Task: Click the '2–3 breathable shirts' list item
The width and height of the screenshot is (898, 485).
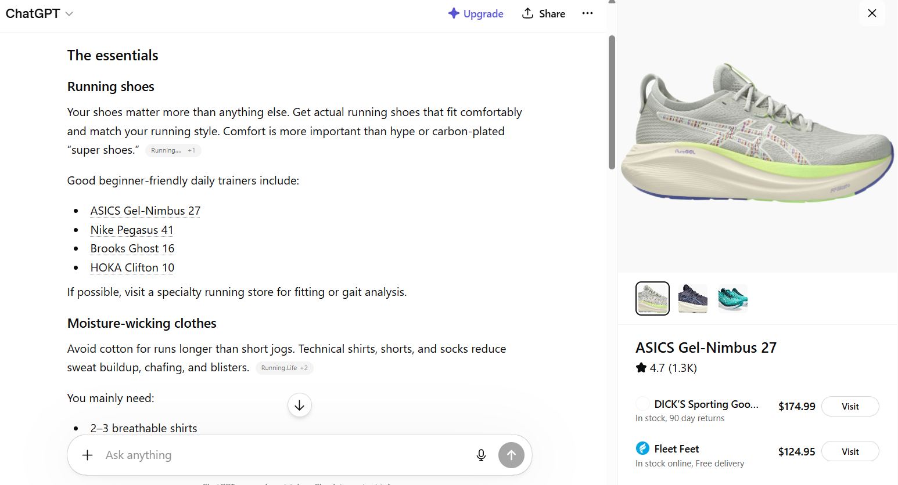Action: tap(143, 428)
